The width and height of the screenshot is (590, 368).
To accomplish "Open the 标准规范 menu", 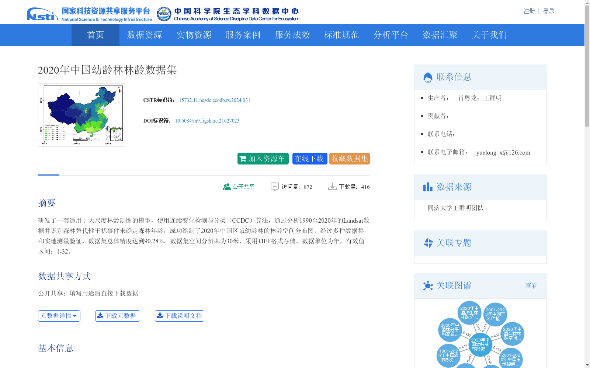I will 341,35.
